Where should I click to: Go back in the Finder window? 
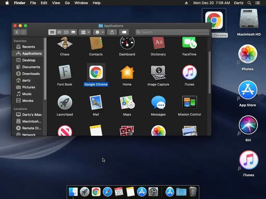(17, 32)
